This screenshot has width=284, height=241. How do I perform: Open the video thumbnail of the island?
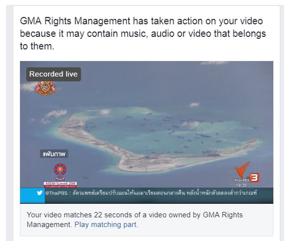[147, 132]
